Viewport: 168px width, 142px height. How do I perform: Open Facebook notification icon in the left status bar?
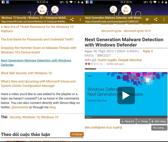[x=3, y=2]
